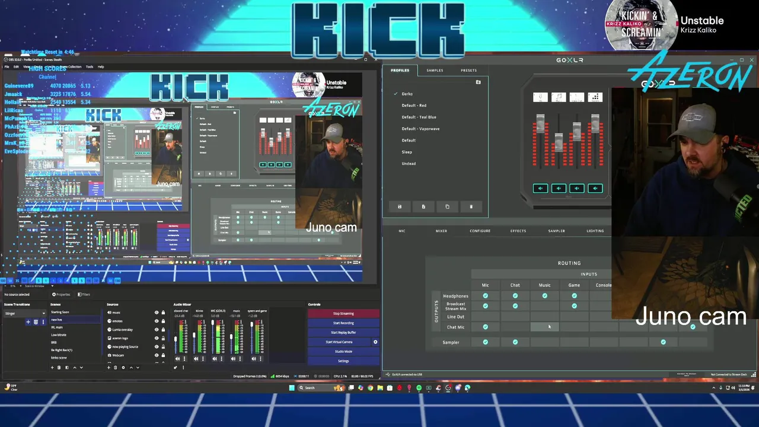This screenshot has width=759, height=427.
Task: Click the discord chat volume slider in OBS
Action: point(176,338)
